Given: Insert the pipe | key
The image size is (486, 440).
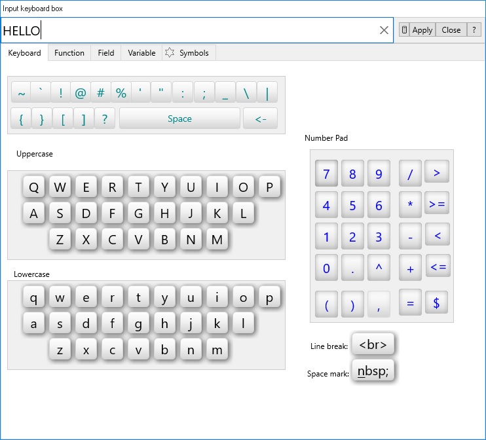Looking at the screenshot, I should 267,92.
